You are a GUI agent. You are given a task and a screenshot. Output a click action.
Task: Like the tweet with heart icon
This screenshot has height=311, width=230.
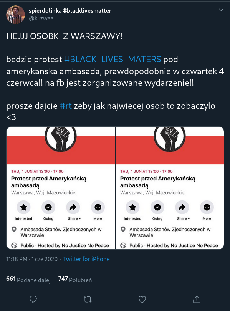tap(142, 299)
